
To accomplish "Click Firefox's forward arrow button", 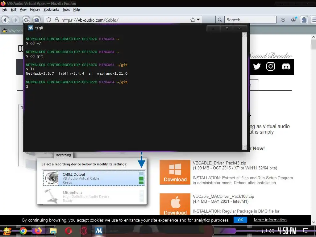I will (15, 20).
